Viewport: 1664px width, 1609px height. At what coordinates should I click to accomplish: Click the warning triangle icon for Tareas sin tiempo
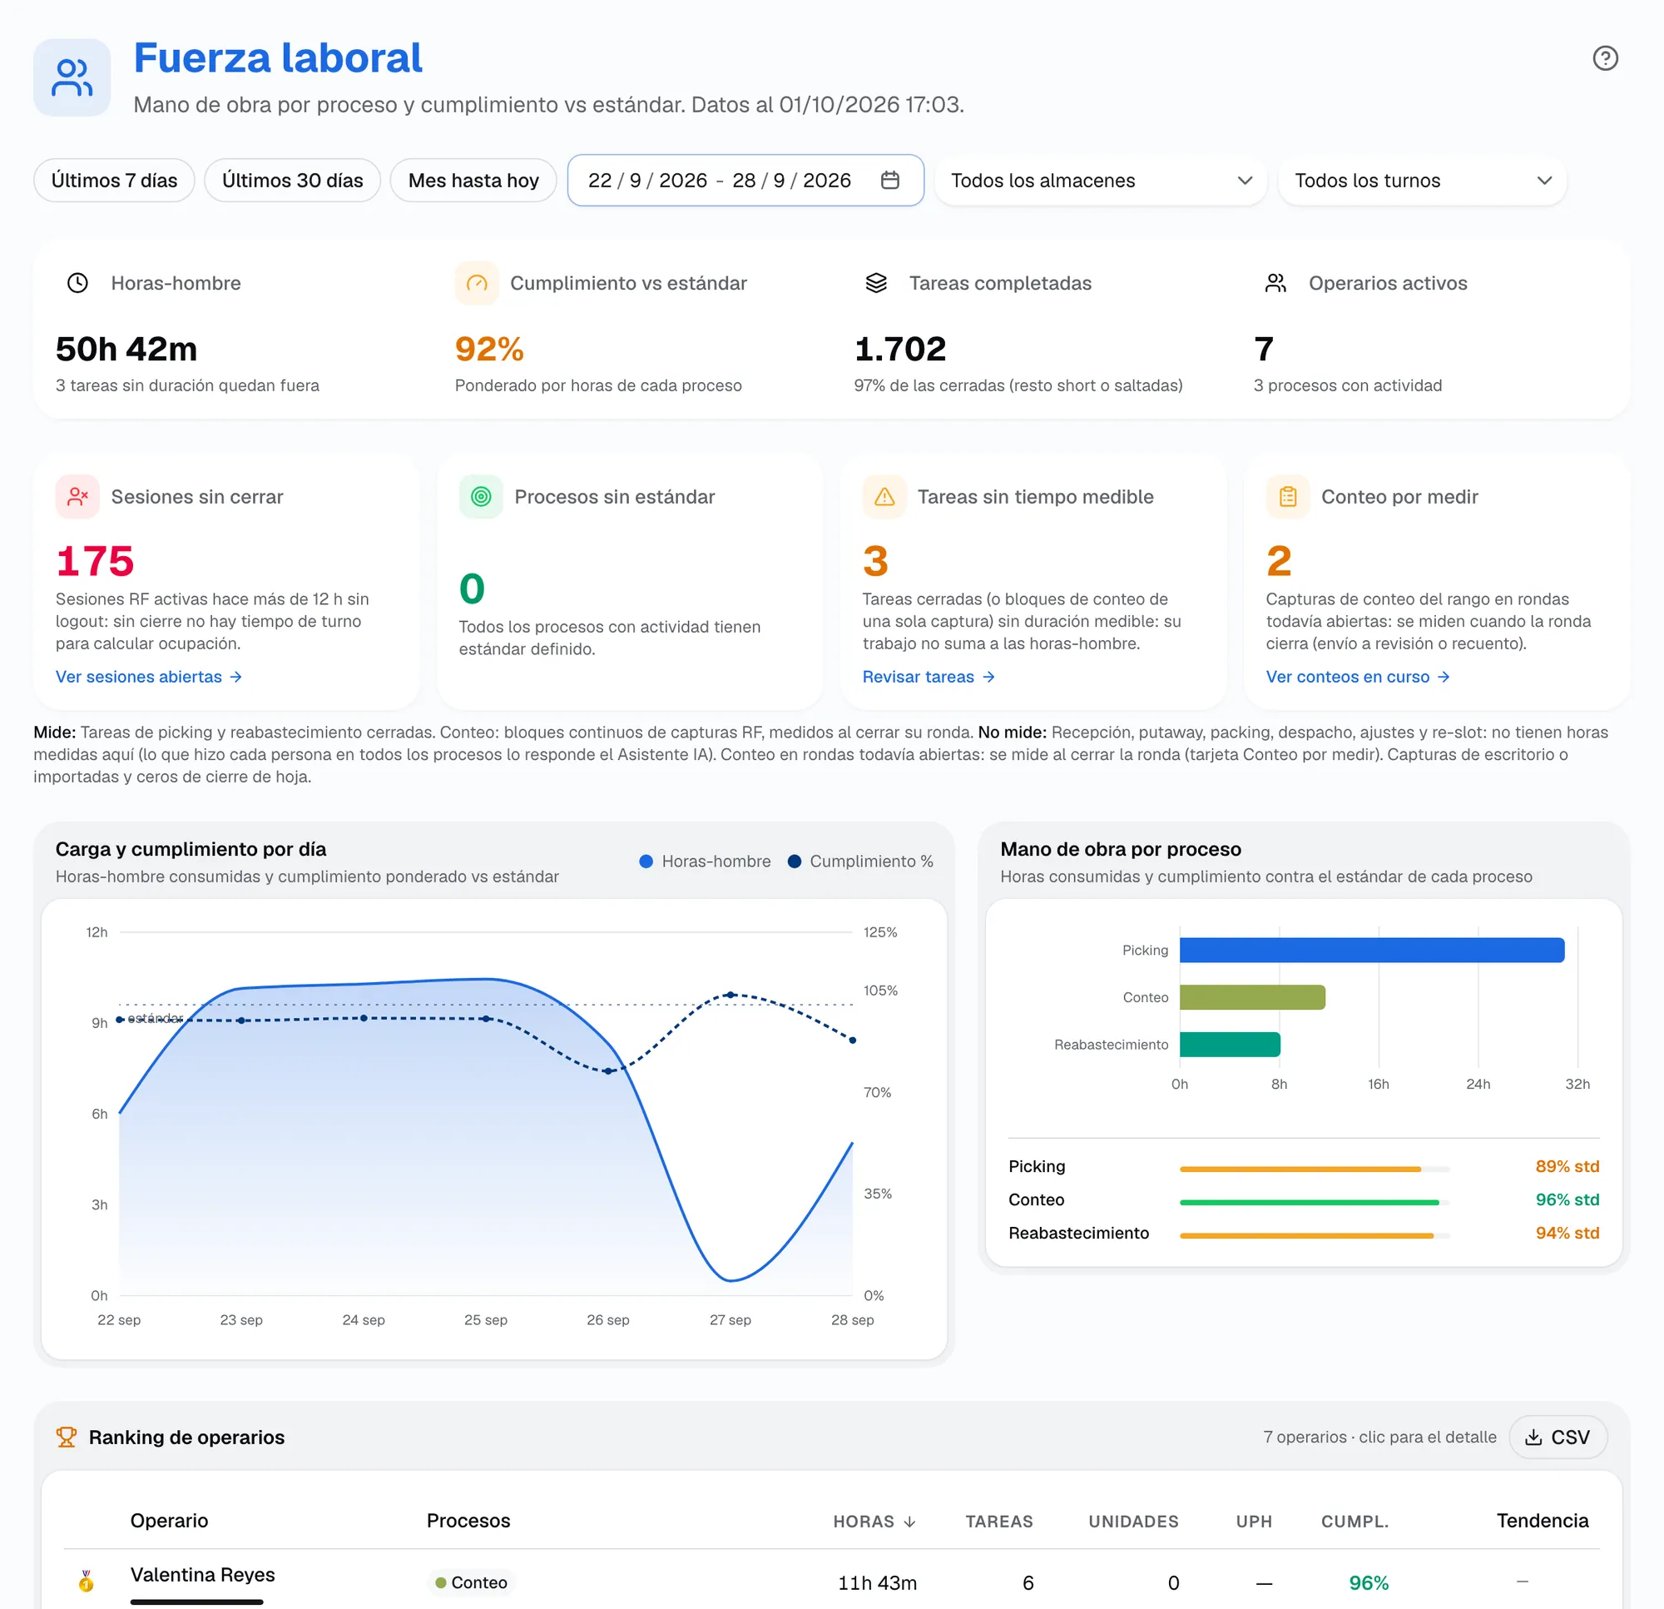pos(884,497)
